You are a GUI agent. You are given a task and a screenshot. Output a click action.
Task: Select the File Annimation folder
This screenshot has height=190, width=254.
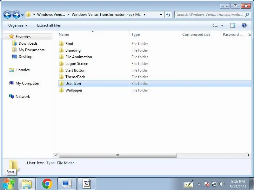click(x=78, y=57)
